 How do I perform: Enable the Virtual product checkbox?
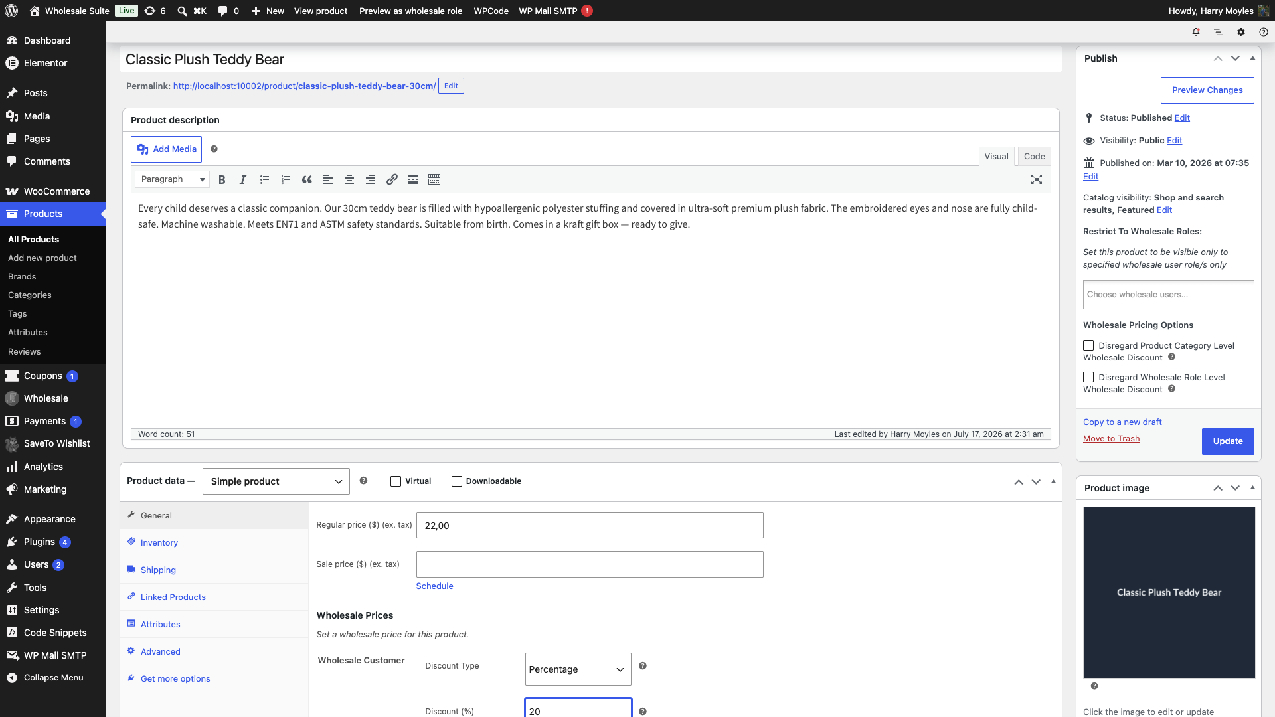pyautogui.click(x=396, y=481)
